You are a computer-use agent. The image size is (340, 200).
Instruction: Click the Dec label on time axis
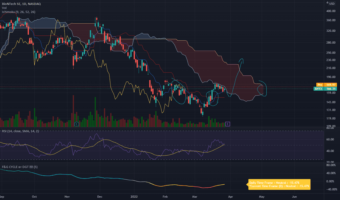coord(100,196)
